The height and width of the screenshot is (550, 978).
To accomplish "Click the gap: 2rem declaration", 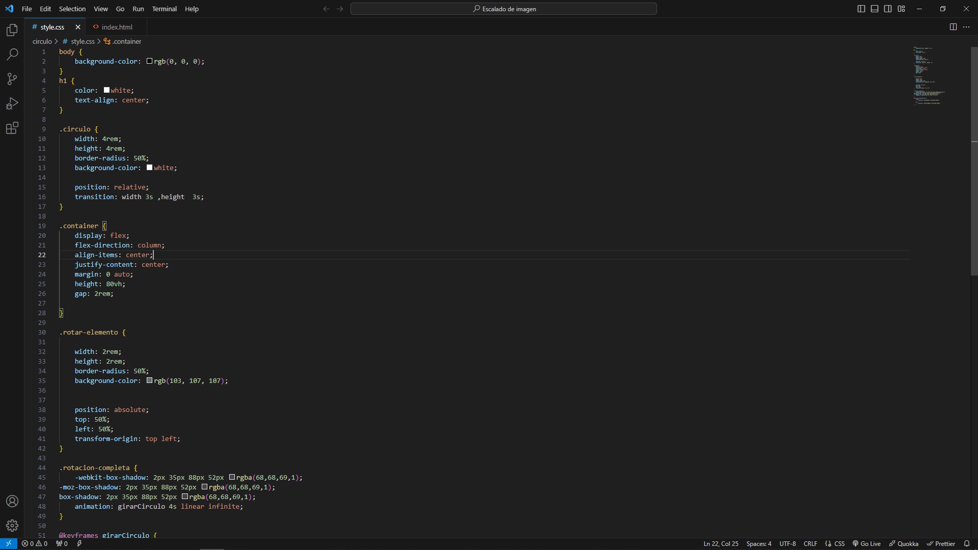I will [x=94, y=293].
